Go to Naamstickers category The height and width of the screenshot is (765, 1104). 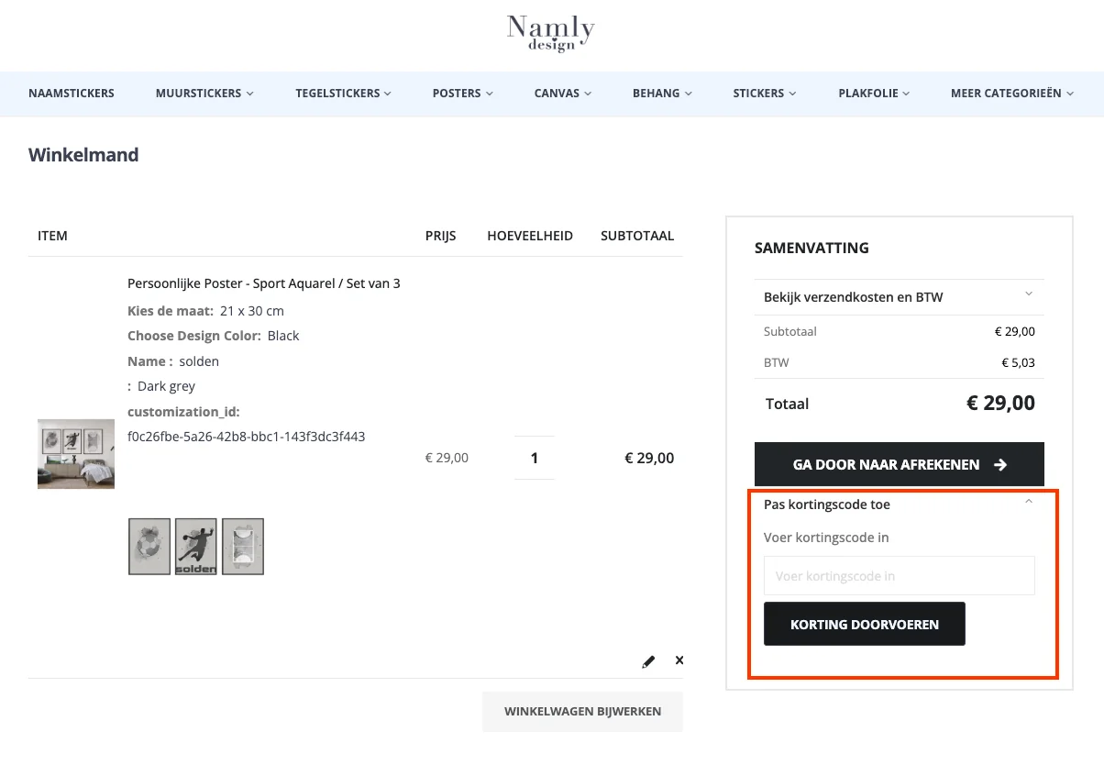72,94
